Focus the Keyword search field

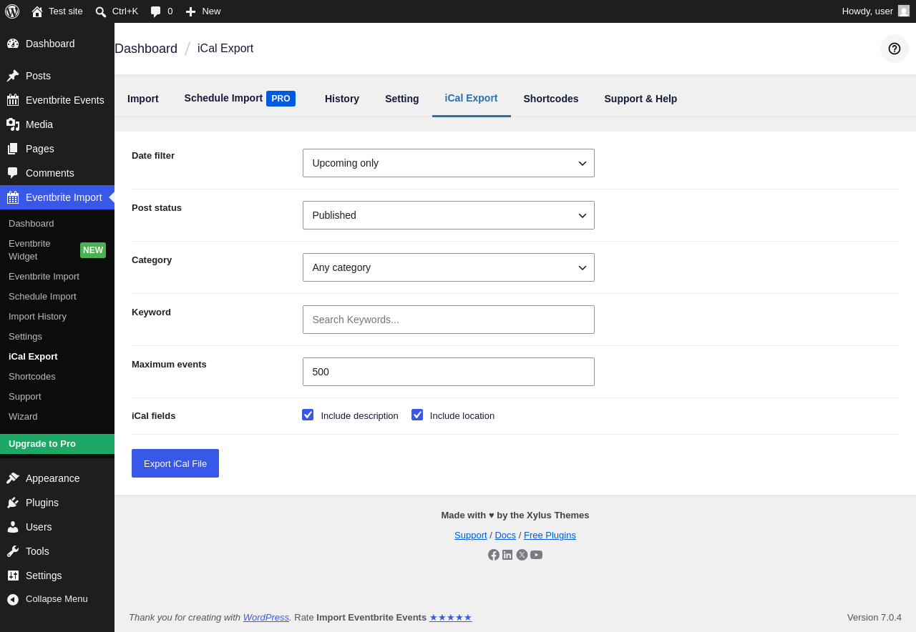point(449,320)
